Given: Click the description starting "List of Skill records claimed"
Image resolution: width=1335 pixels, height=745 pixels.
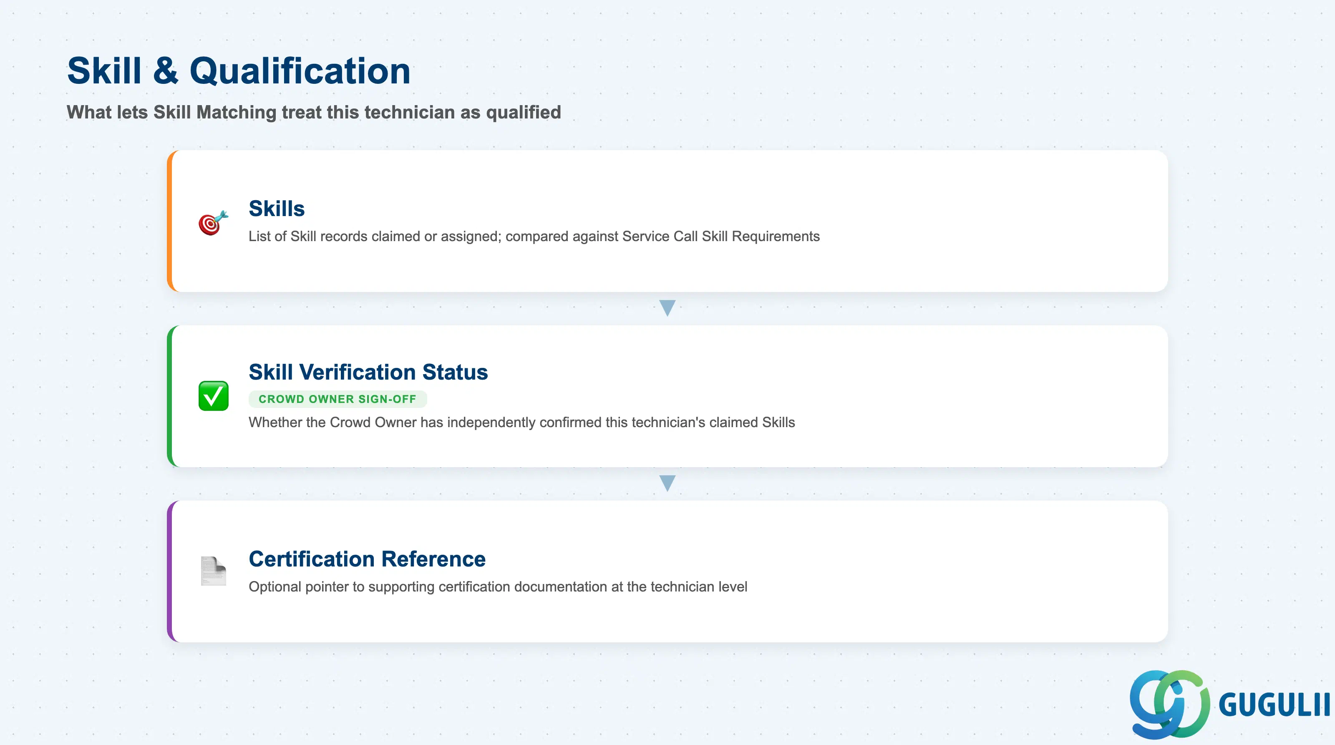Looking at the screenshot, I should pyautogui.click(x=534, y=236).
